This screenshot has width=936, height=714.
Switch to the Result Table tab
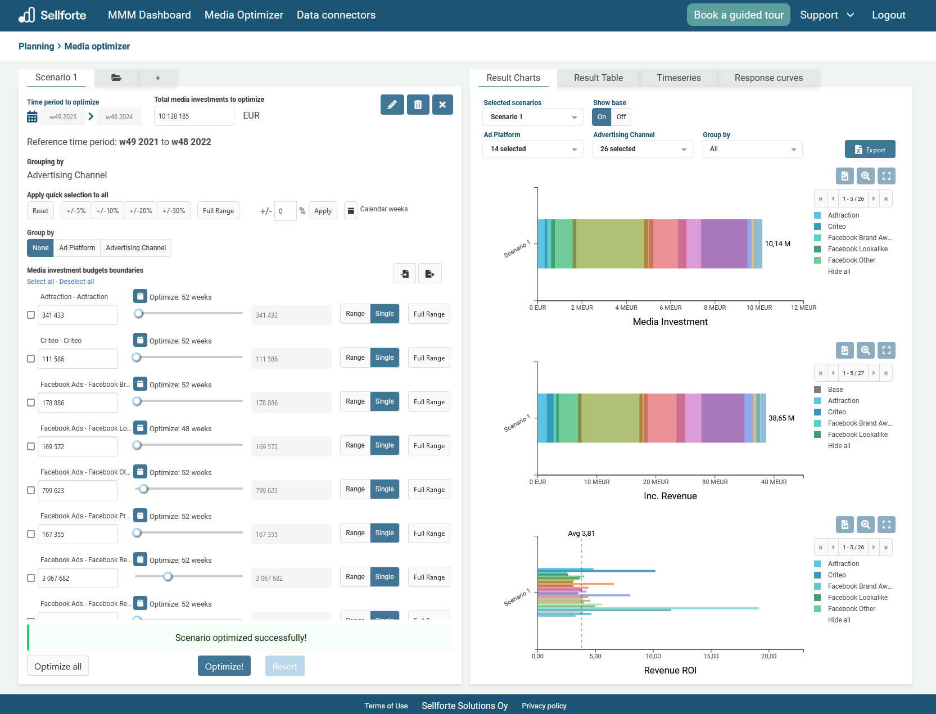coord(598,78)
